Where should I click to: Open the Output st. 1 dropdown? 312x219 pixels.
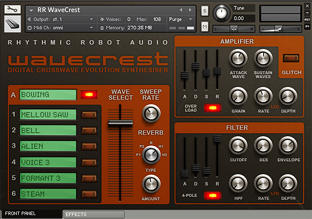click(91, 19)
